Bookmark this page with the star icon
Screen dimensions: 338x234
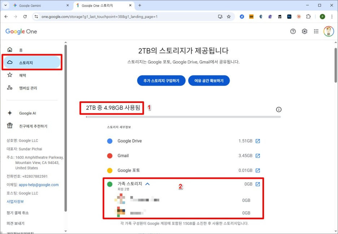coord(229,17)
